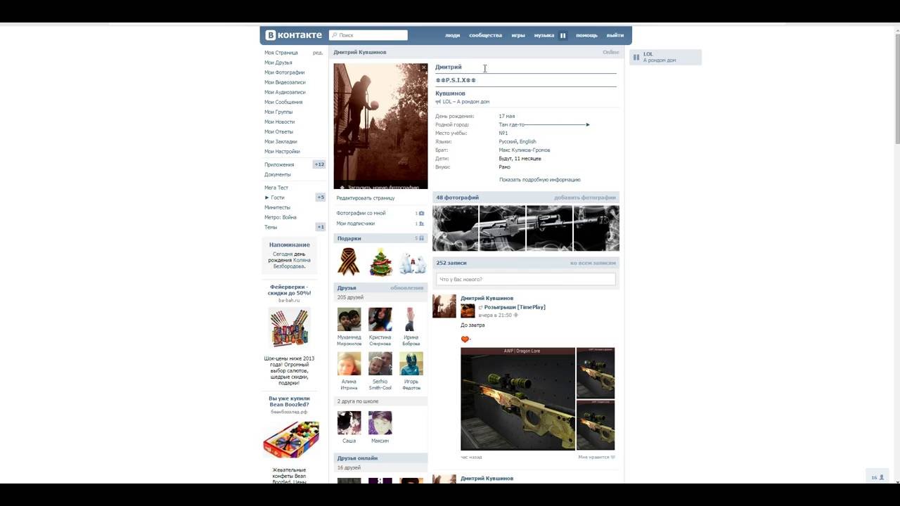Open сообщества in the top menu
Image resolution: width=900 pixels, height=506 pixels.
(486, 35)
